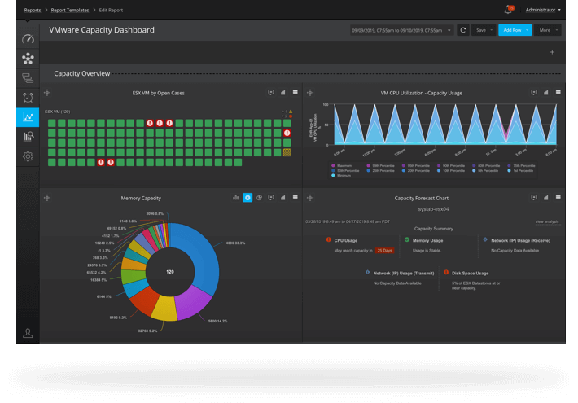Click the refresh button
The width and height of the screenshot is (578, 403).
[463, 30]
